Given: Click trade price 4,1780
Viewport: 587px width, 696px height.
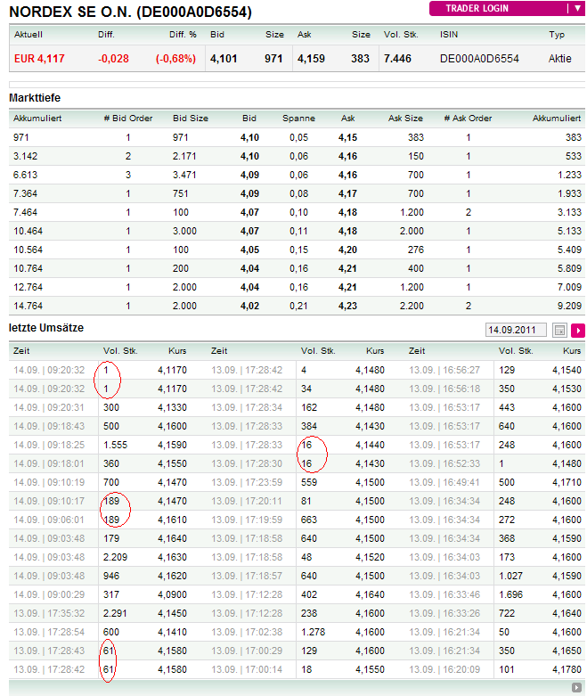Looking at the screenshot, I should click(x=567, y=669).
